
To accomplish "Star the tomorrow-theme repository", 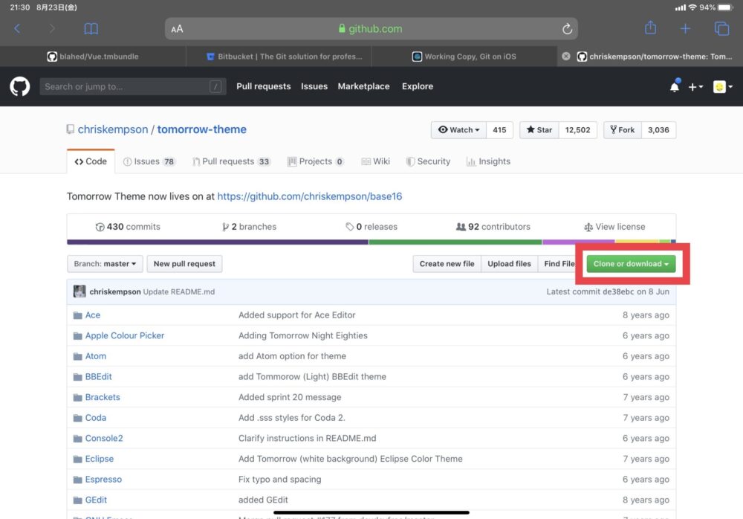I will click(x=539, y=130).
